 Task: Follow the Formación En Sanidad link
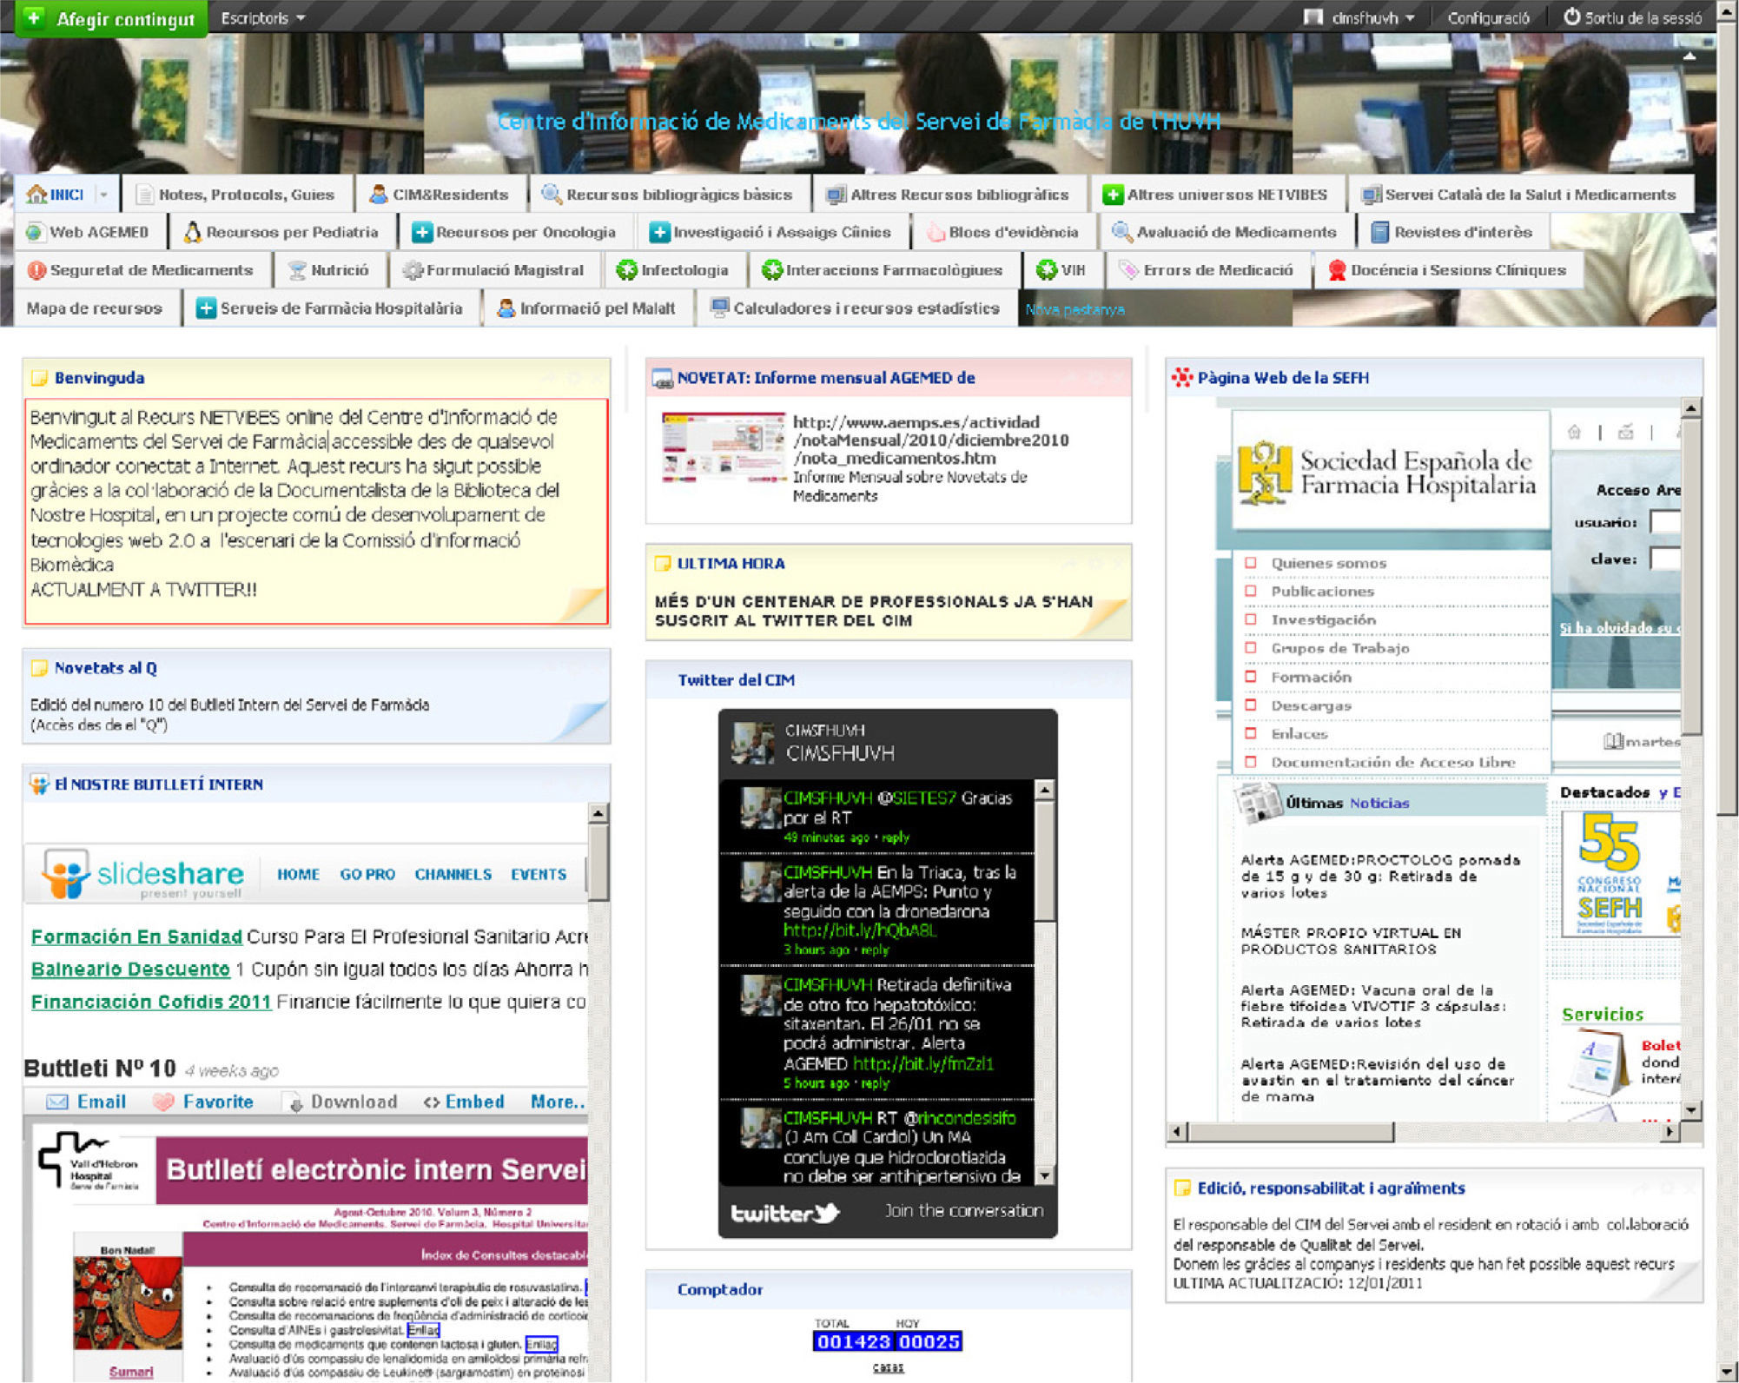(136, 936)
